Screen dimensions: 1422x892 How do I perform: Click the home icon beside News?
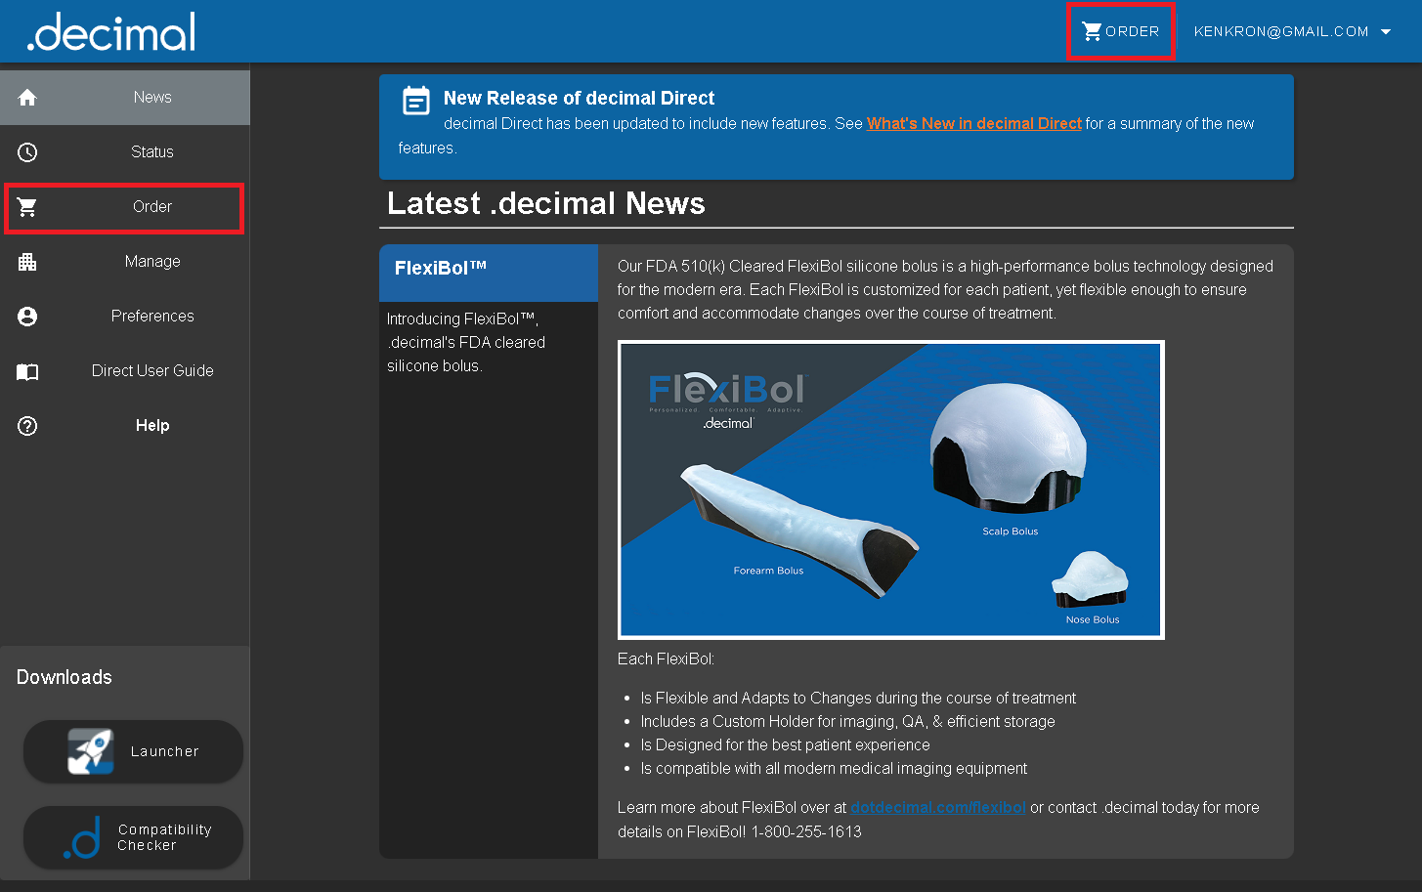click(27, 98)
